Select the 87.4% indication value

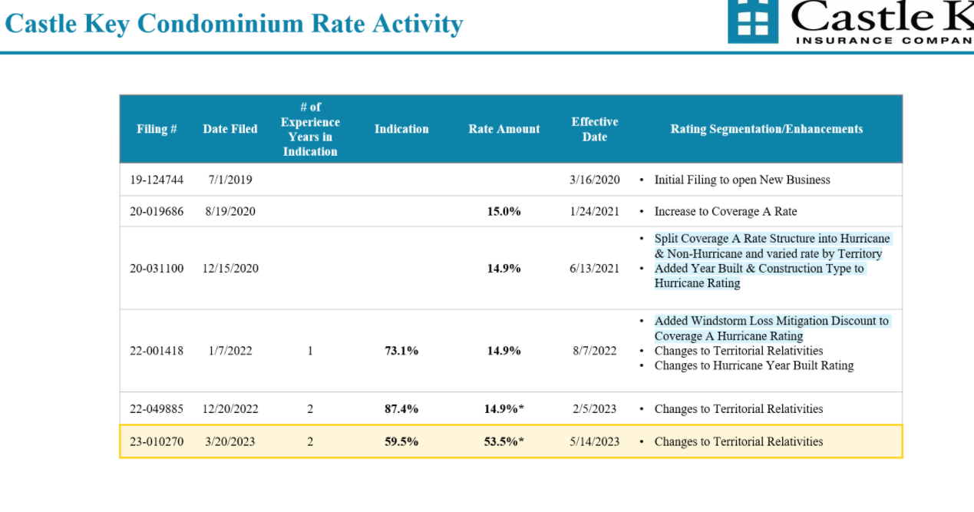pyautogui.click(x=401, y=409)
